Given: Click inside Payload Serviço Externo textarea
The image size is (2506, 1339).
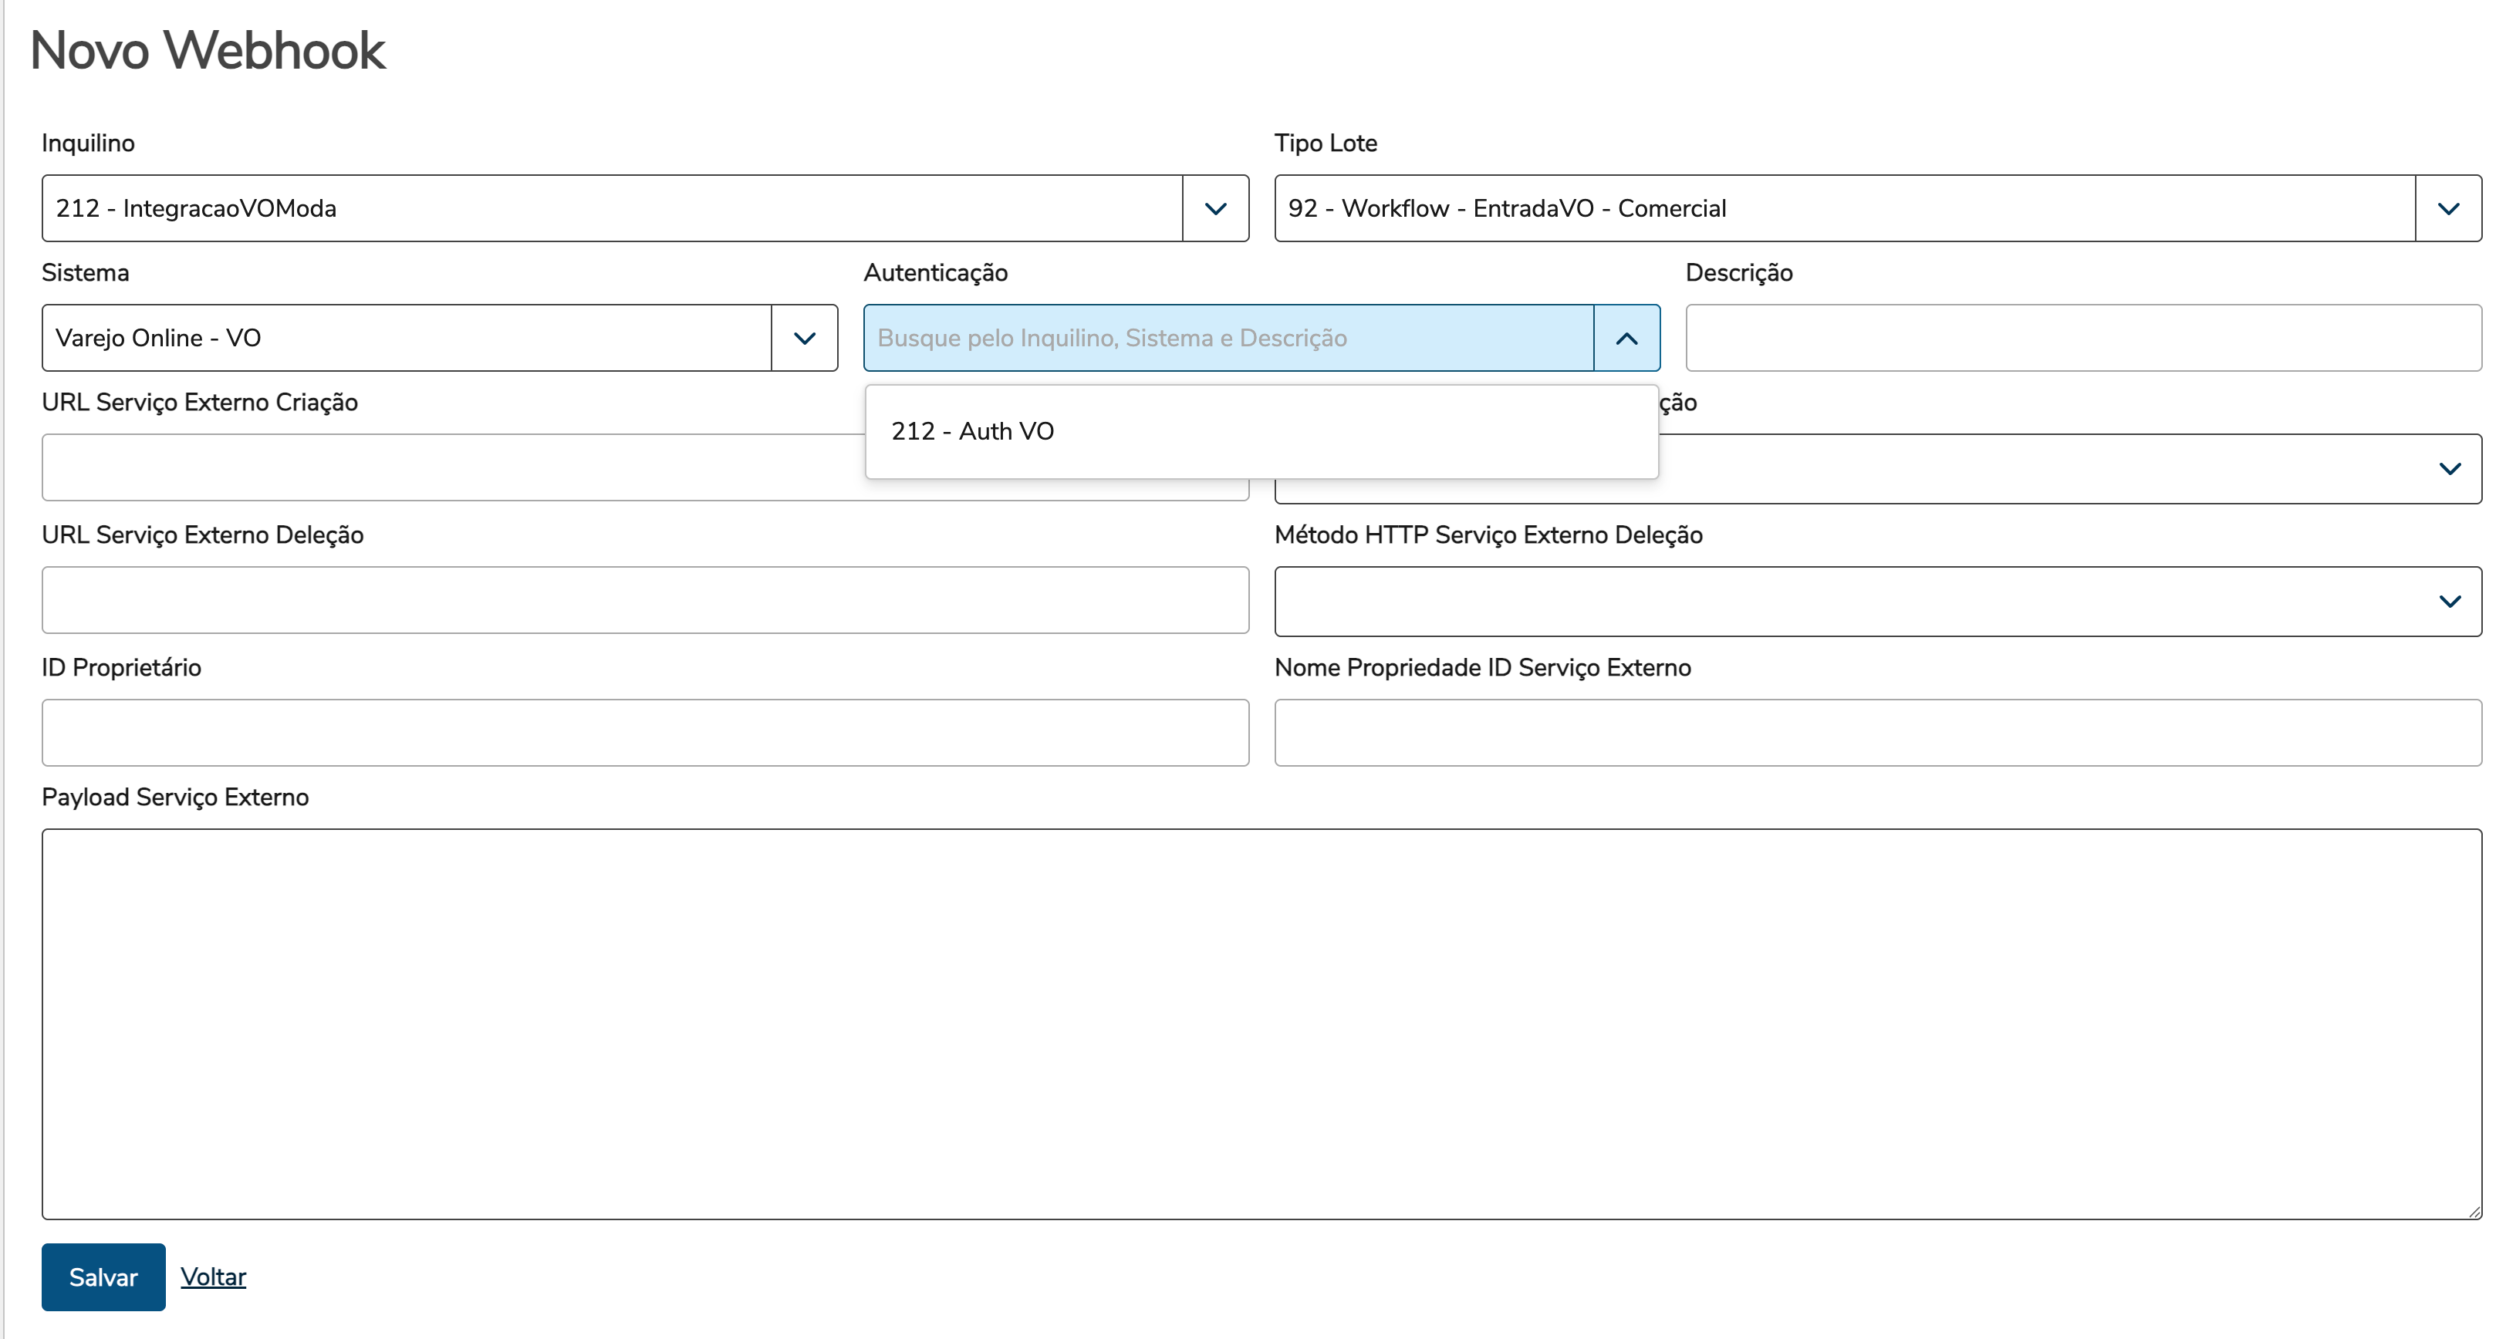Looking at the screenshot, I should pos(1261,1023).
